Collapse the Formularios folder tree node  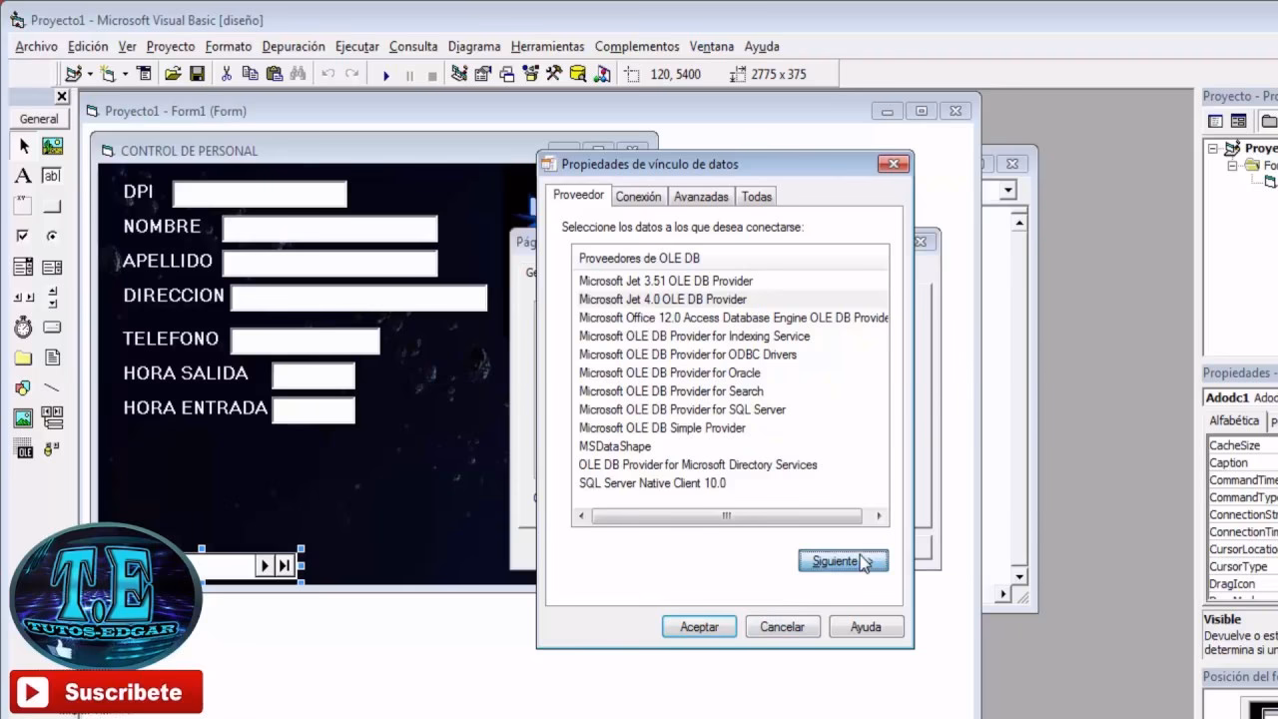[1233, 166]
